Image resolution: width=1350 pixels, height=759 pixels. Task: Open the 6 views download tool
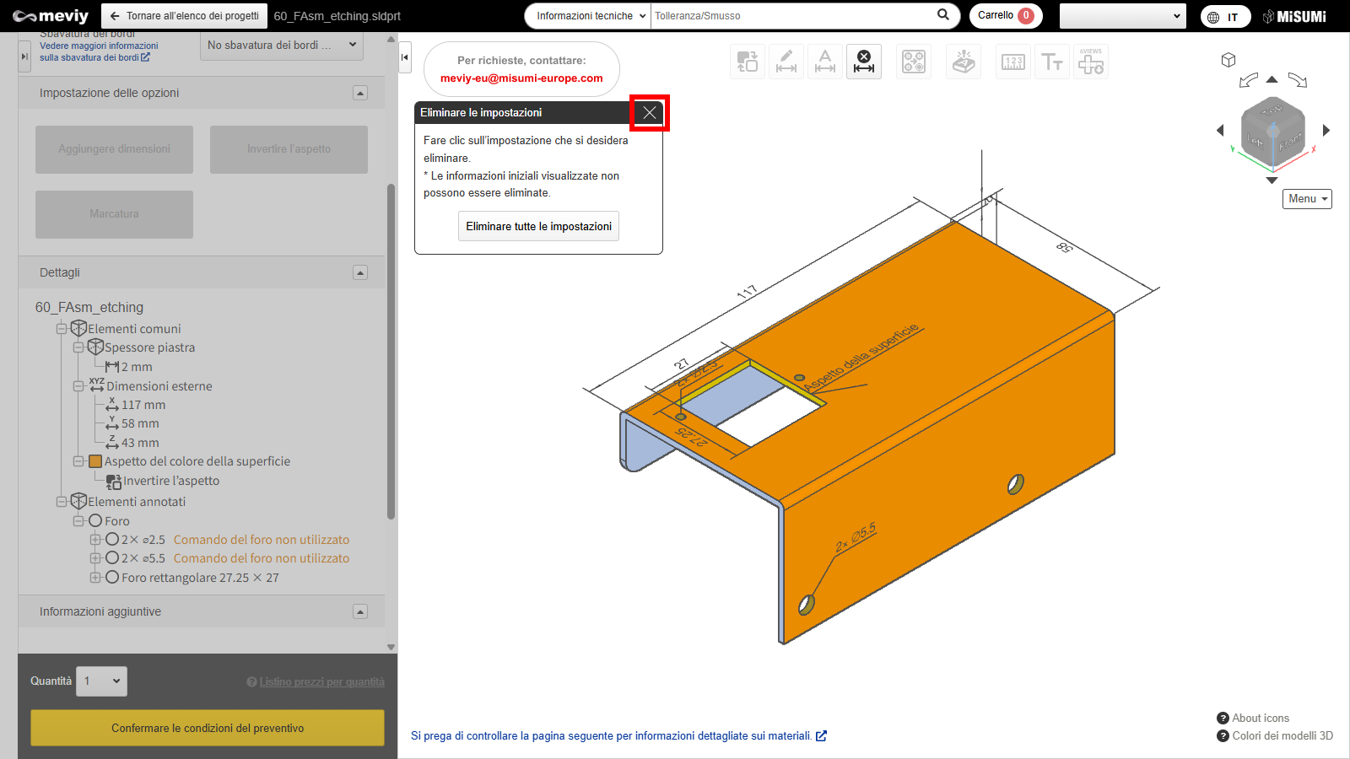(1091, 62)
